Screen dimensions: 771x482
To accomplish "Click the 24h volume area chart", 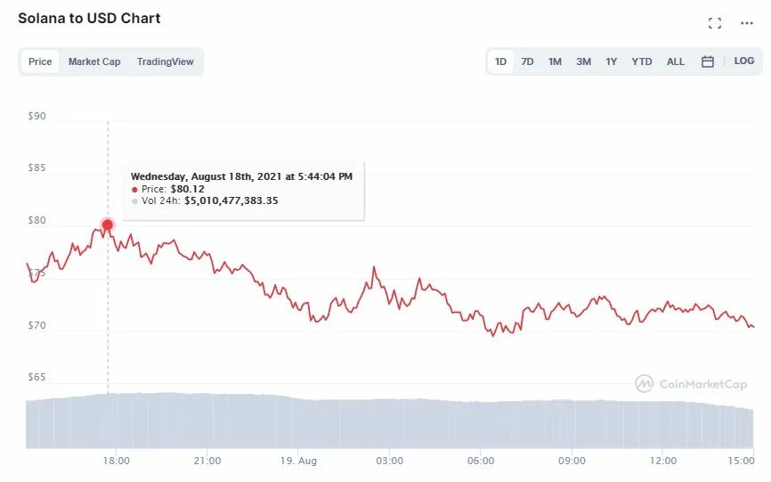I will click(x=389, y=421).
